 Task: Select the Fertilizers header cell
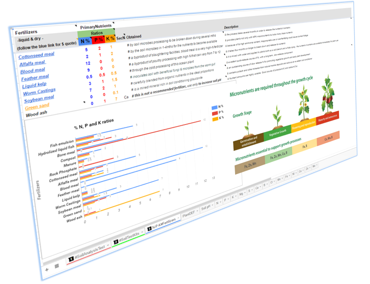pyautogui.click(x=26, y=32)
